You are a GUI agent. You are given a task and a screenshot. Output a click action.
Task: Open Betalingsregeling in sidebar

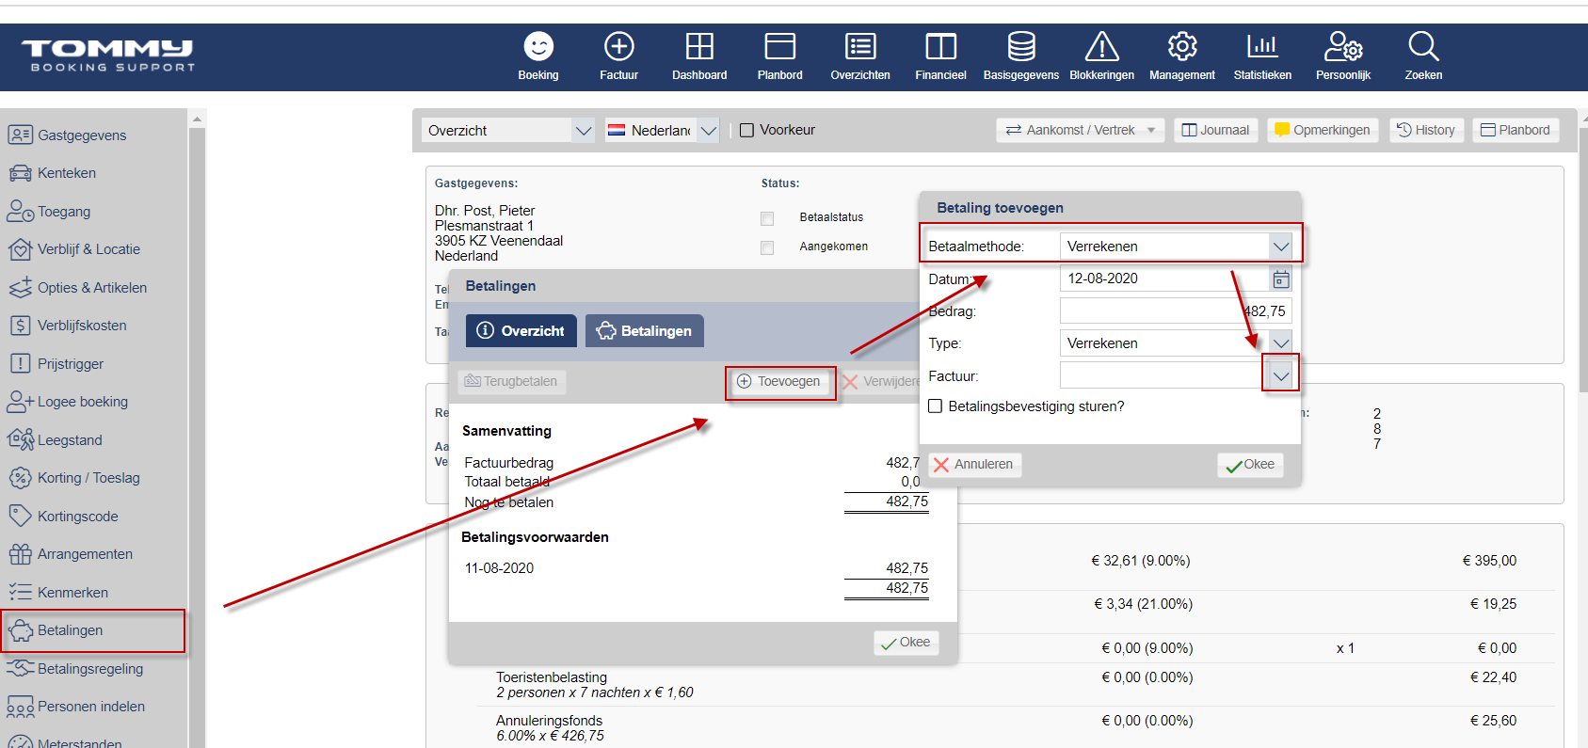(x=90, y=669)
